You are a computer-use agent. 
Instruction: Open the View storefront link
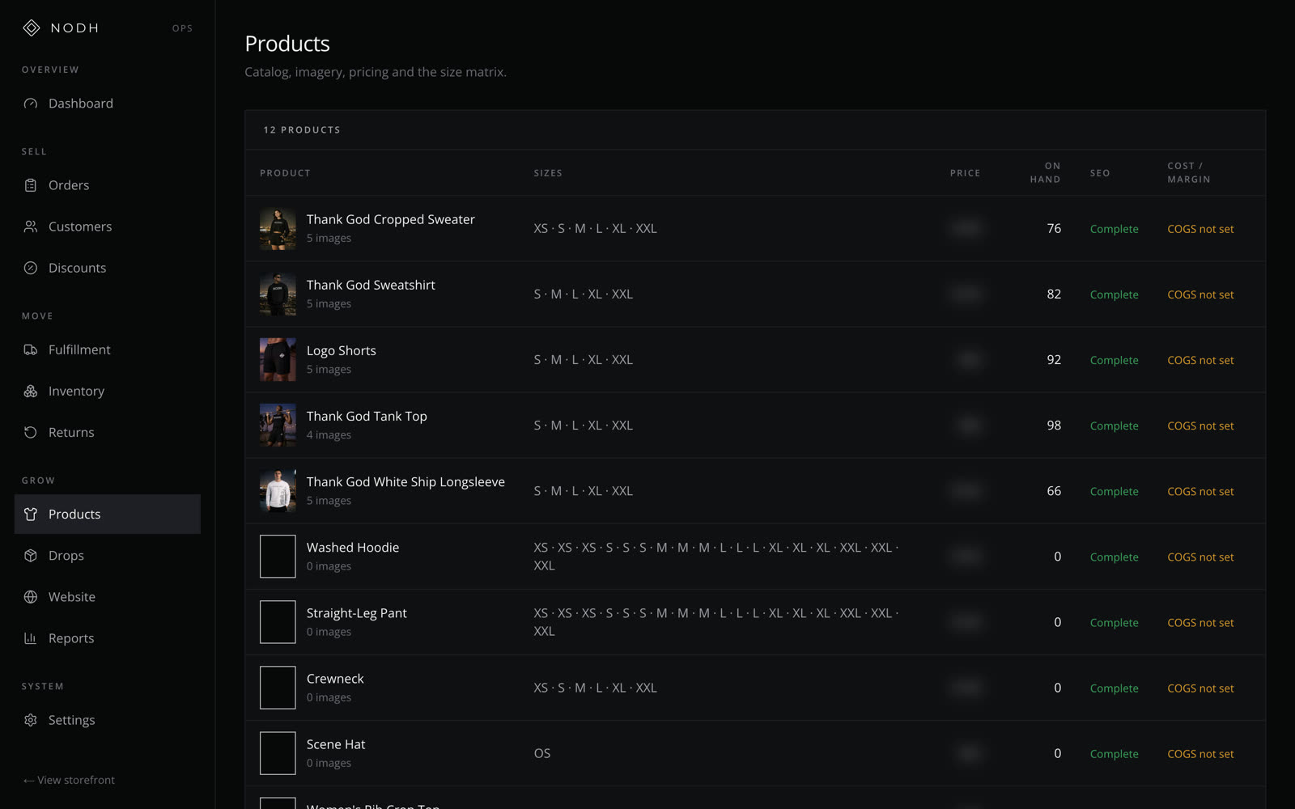69,780
